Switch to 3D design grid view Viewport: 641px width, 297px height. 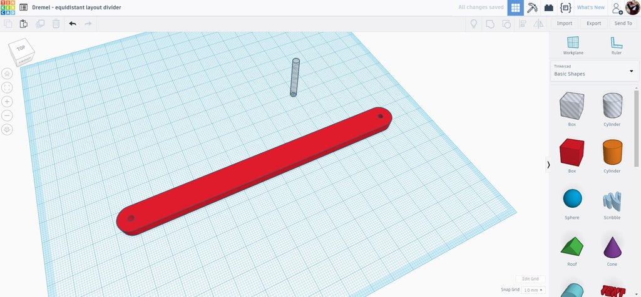pyautogui.click(x=516, y=7)
